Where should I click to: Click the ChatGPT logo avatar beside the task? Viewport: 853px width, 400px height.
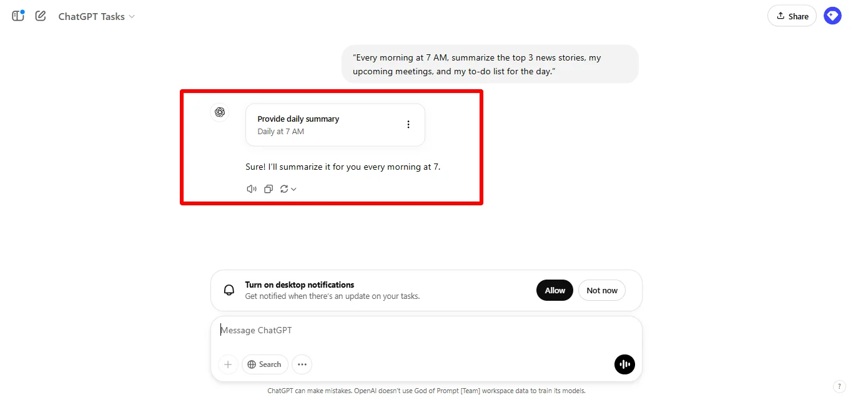[x=220, y=112]
